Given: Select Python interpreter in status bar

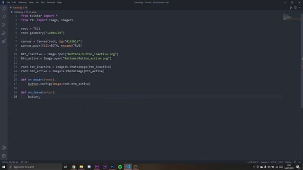Looking at the screenshot, I should [10, 162].
